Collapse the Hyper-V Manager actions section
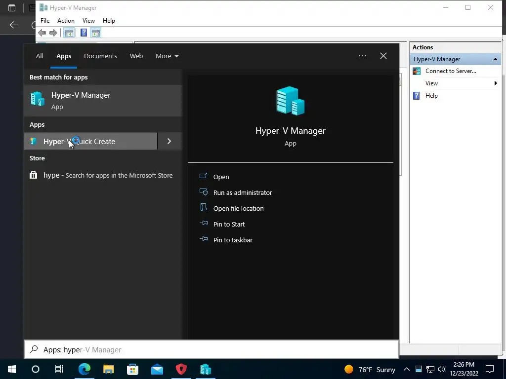The height and width of the screenshot is (379, 506). coord(495,59)
